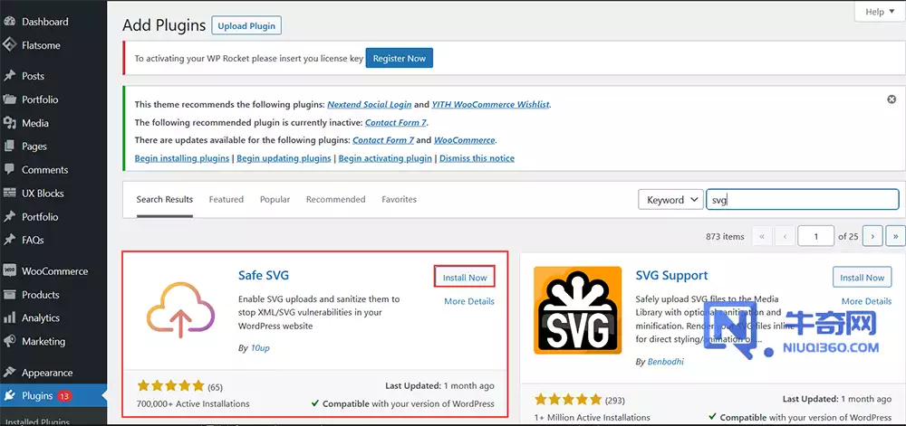Viewport: 906px width, 426px height.
Task: Click the FAQs pushpin icon
Action: [9, 240]
